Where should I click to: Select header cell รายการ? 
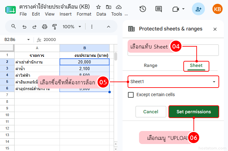[37, 55]
